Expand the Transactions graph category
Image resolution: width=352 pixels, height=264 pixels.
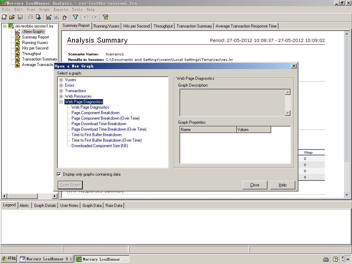point(61,91)
